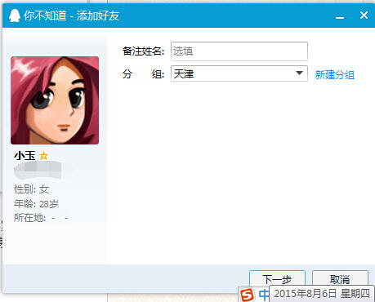Select the 性别: 女 info line
Viewport: 375px width, 302px height.
pyautogui.click(x=31, y=189)
